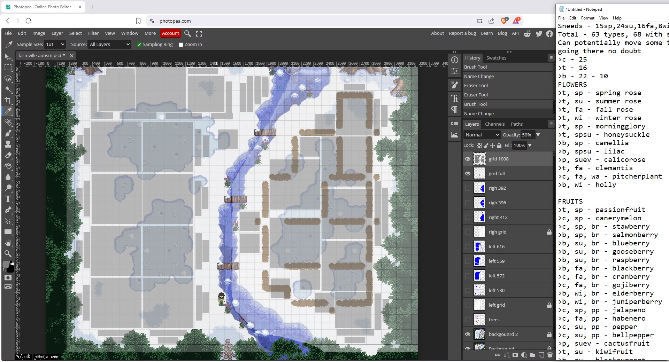
Task: Toggle Quick Mask mode
Action: coord(8,278)
